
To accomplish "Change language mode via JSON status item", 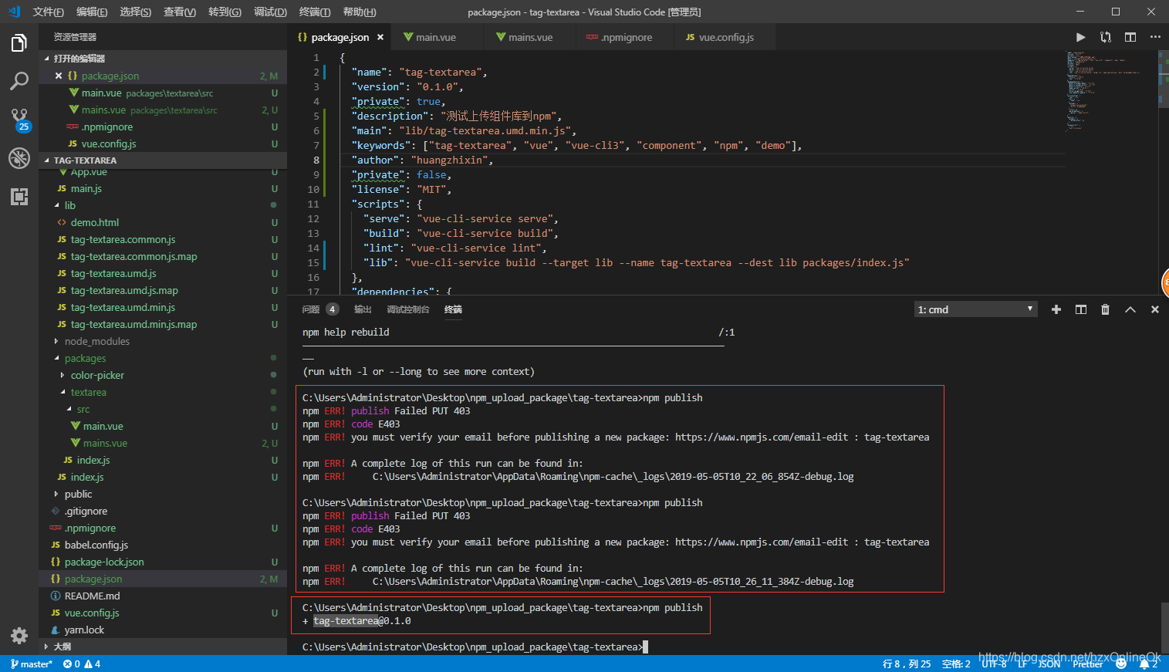I will (x=1049, y=664).
